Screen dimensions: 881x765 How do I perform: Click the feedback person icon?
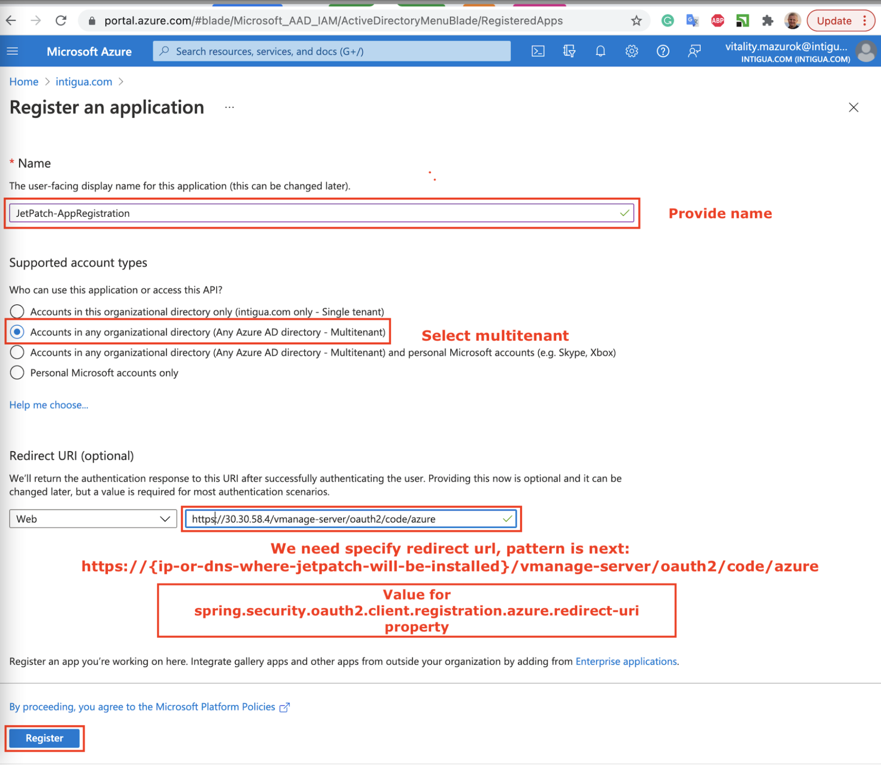[694, 51]
